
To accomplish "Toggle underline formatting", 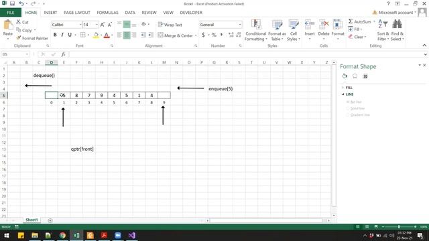I will (x=70, y=35).
